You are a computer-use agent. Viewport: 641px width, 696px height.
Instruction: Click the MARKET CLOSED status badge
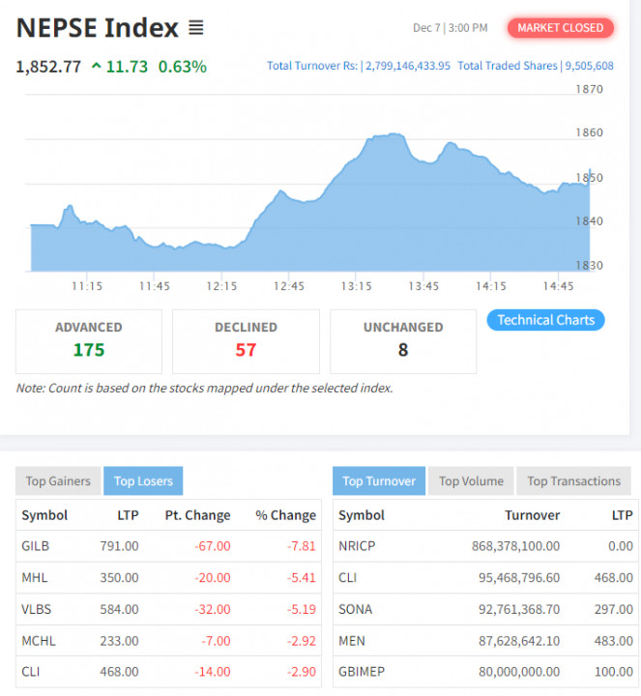coord(560,28)
